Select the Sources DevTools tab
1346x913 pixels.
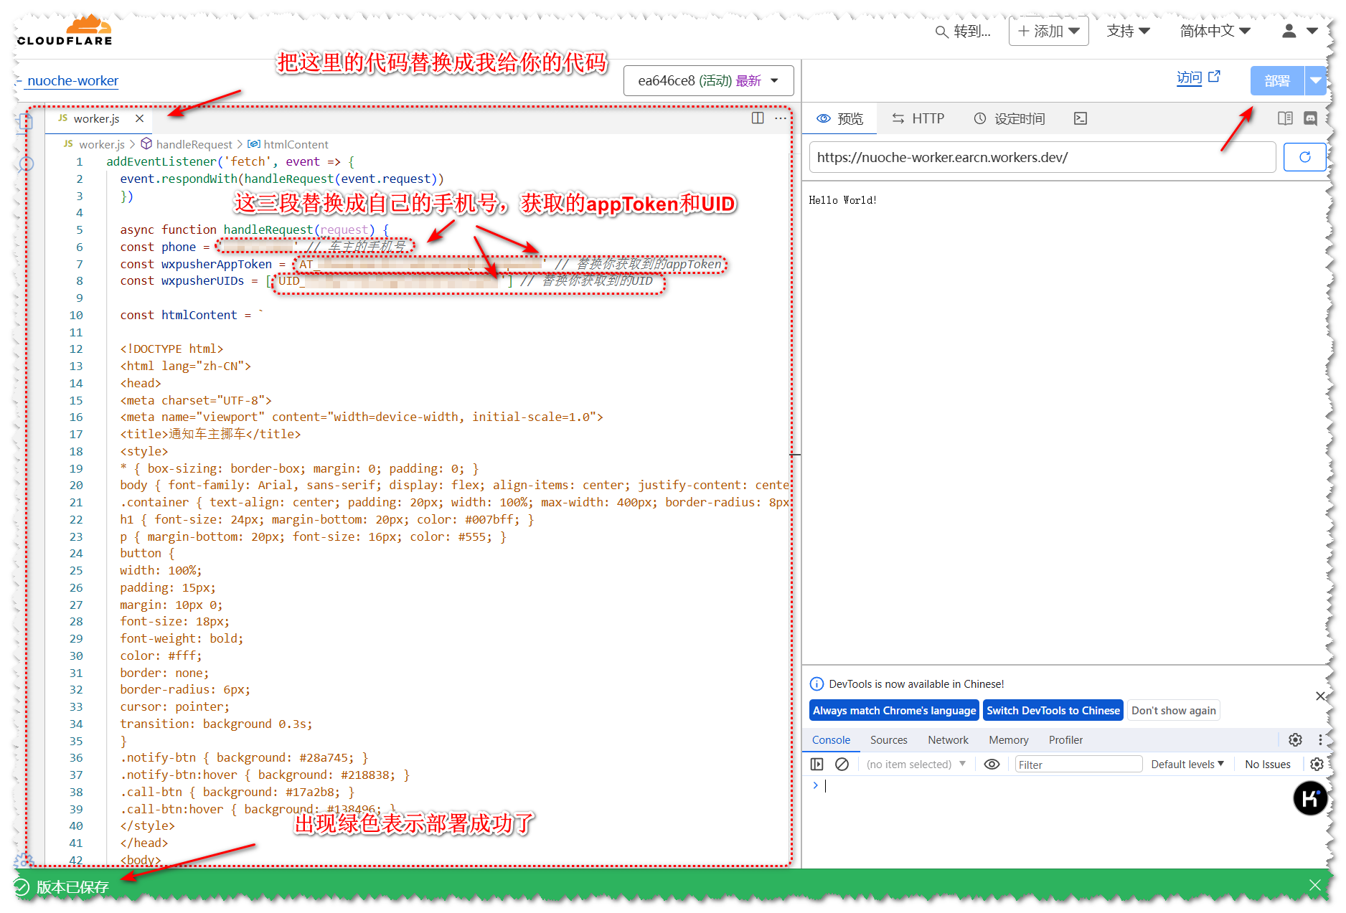(888, 739)
